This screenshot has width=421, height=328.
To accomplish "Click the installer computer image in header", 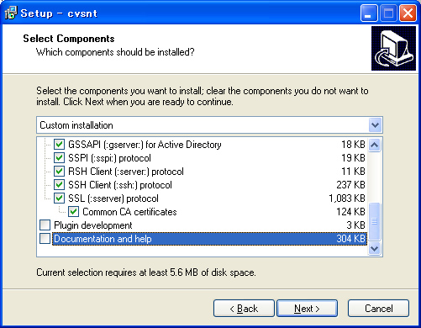I will tap(393, 48).
